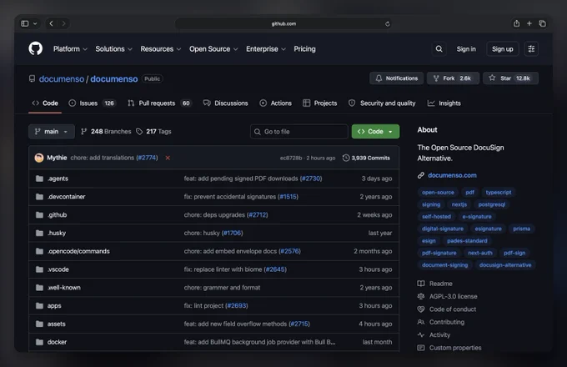Expand the Resources menu

[x=161, y=49]
